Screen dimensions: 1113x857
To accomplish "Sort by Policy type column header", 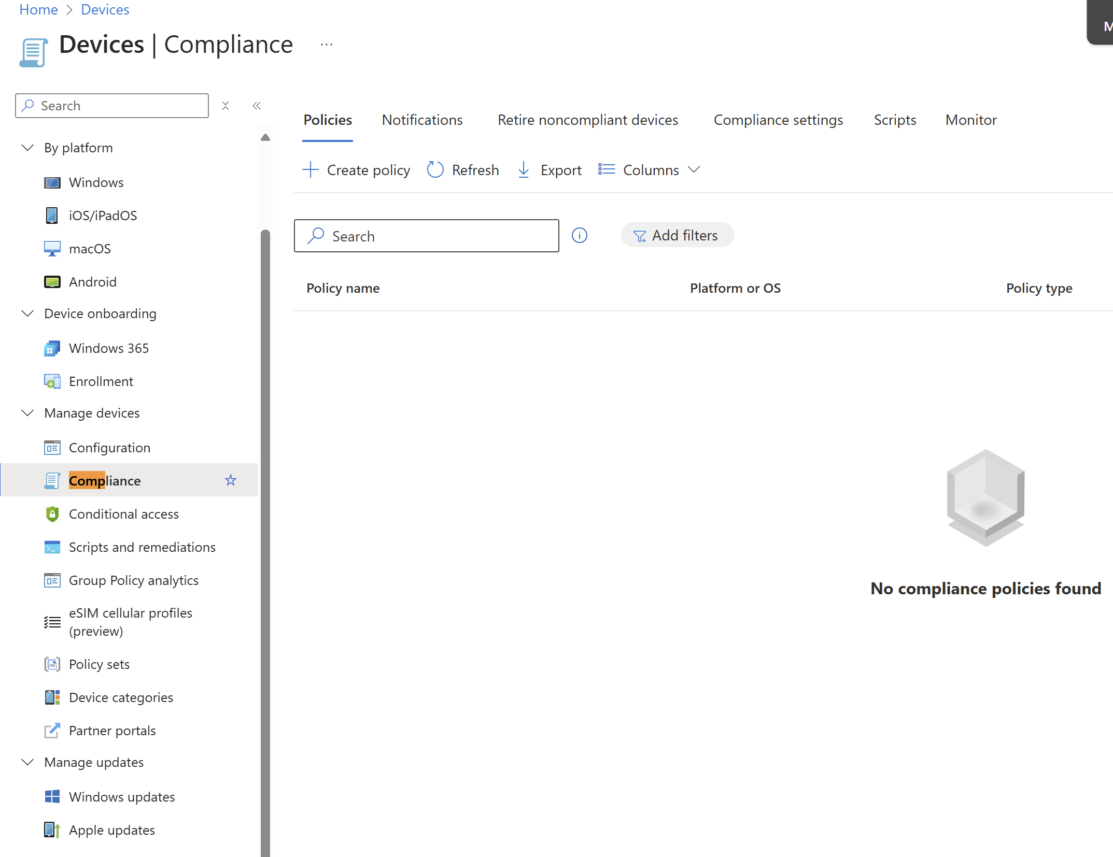I will pos(1039,288).
